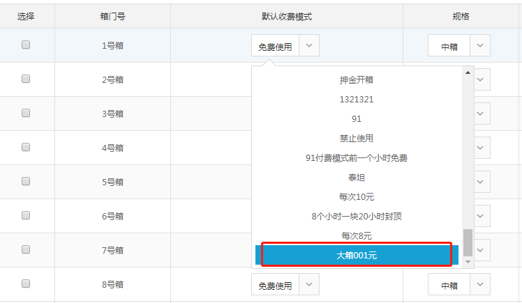Open the 8号箱 中箱 specification dropdown
The image size is (522, 303).
pyautogui.click(x=479, y=284)
